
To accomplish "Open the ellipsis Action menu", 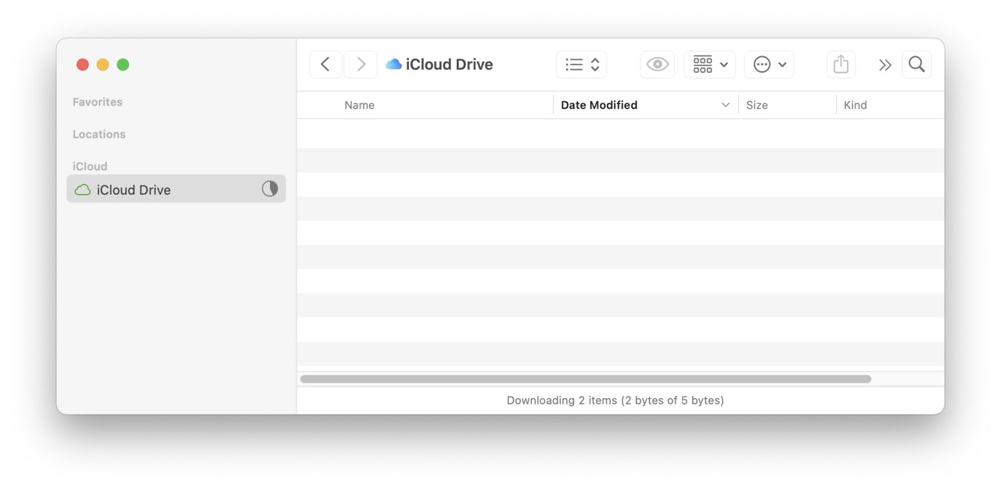I will click(770, 64).
